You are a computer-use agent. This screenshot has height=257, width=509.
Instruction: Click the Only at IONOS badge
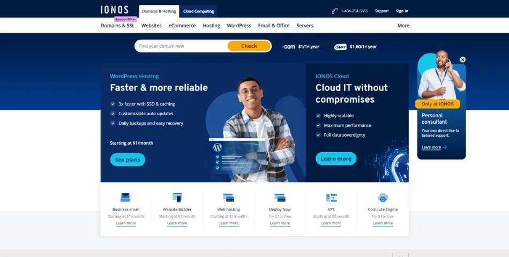click(437, 104)
